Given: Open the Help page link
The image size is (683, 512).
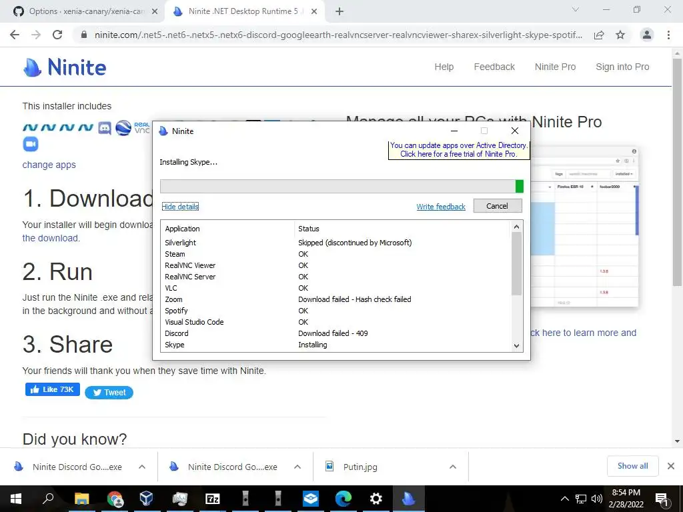Looking at the screenshot, I should tap(444, 67).
